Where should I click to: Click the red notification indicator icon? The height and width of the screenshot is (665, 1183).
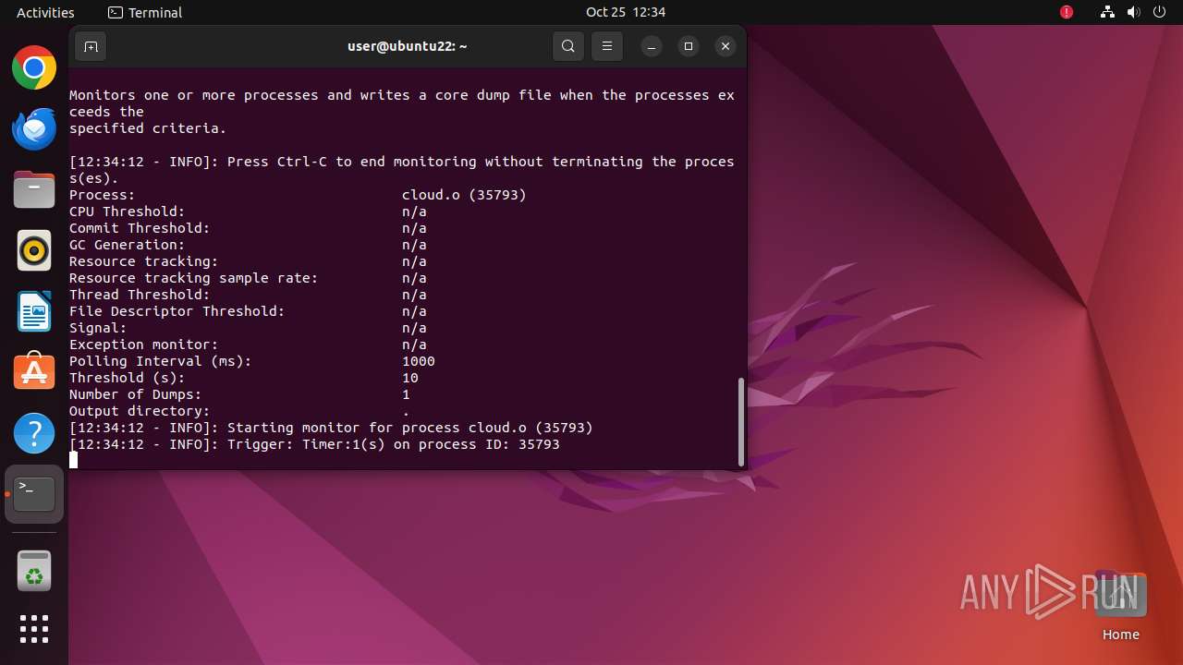coord(1067,12)
